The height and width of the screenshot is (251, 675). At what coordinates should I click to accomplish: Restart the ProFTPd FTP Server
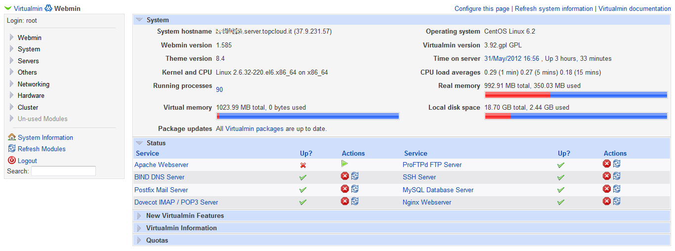pyautogui.click(x=617, y=164)
